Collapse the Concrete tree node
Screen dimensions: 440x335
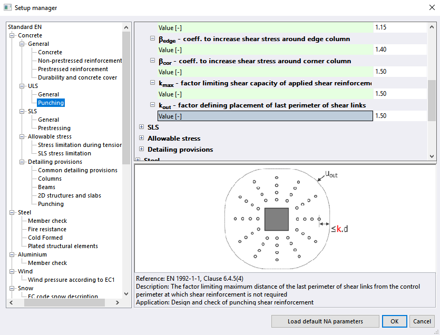13,36
